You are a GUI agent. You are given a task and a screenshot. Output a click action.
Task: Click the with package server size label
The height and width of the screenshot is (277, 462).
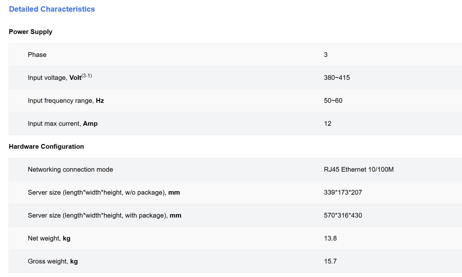tap(104, 215)
